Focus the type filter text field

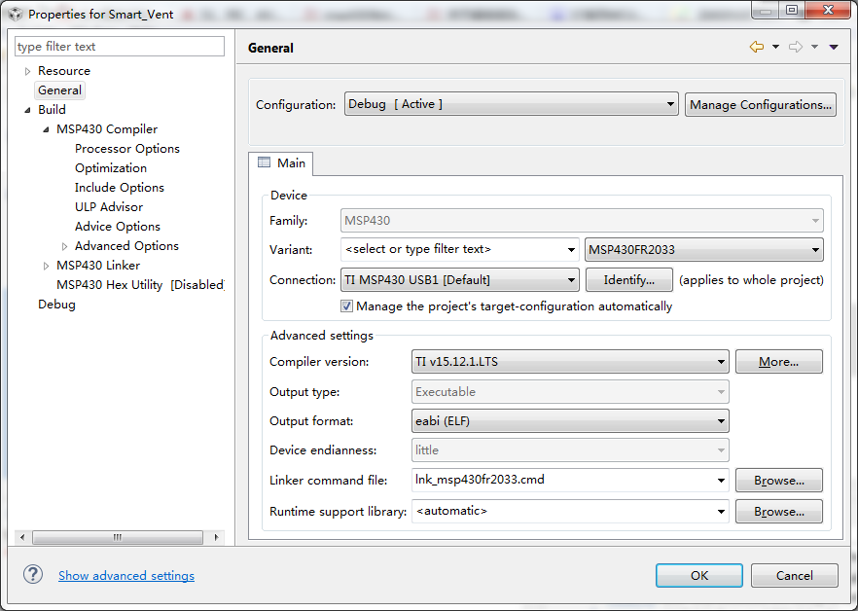[120, 47]
